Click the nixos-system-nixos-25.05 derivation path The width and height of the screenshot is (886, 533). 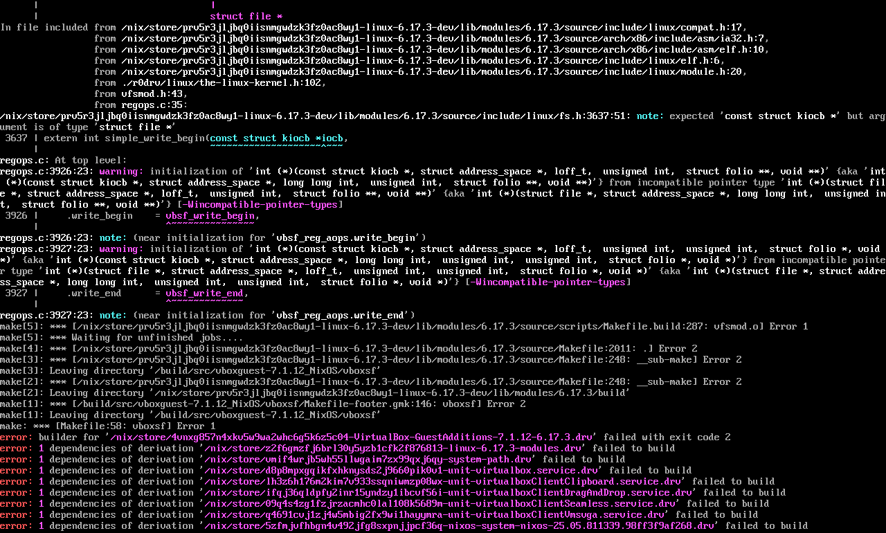459,525
